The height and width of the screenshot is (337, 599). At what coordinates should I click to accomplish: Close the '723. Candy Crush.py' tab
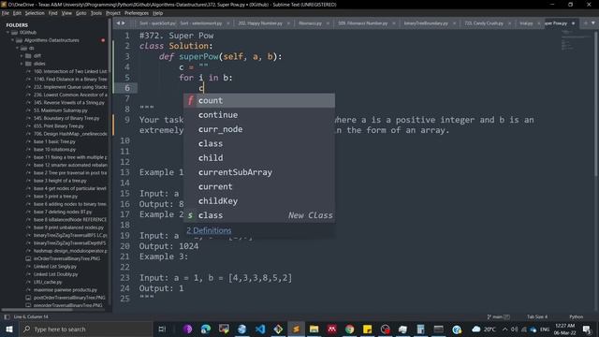pyautogui.click(x=509, y=23)
